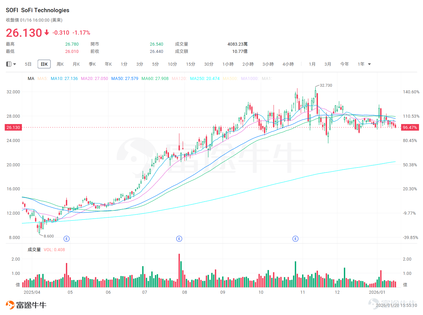
Task: Choose the 3月 range
Action: pos(328,64)
